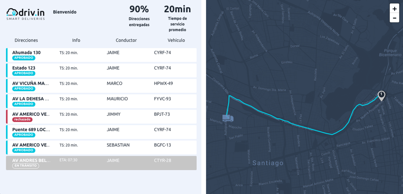
Task: Click the EN TRÁNSITO status badge
Action: click(26, 166)
